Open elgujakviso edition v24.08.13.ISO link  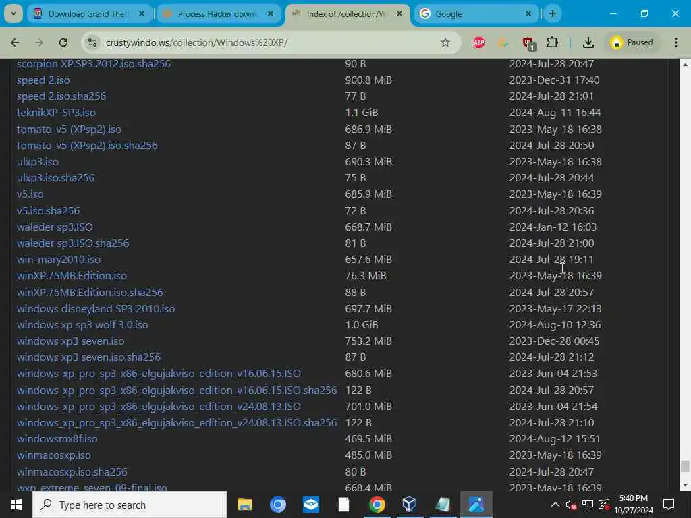(159, 406)
